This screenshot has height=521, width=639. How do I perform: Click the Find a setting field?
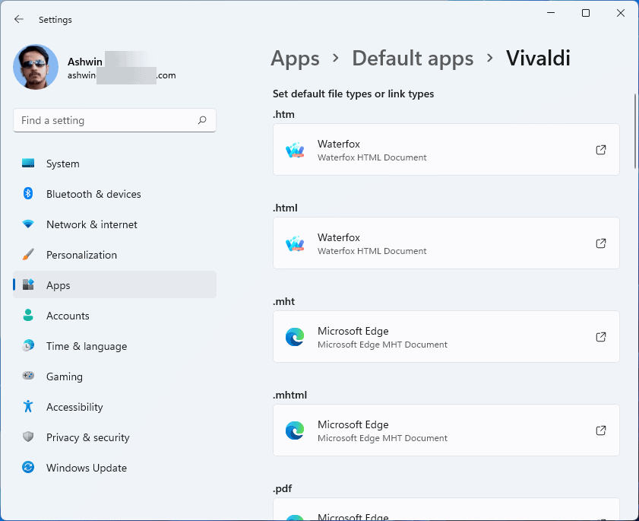pos(115,120)
